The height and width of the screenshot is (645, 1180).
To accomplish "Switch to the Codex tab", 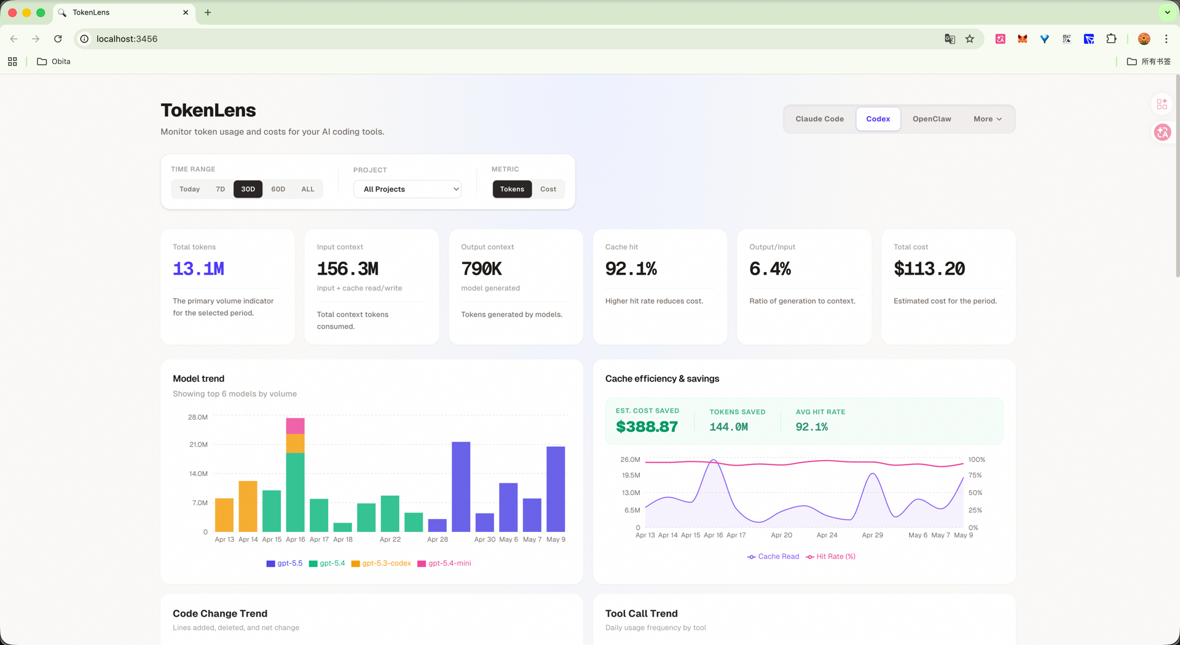I will (878, 119).
